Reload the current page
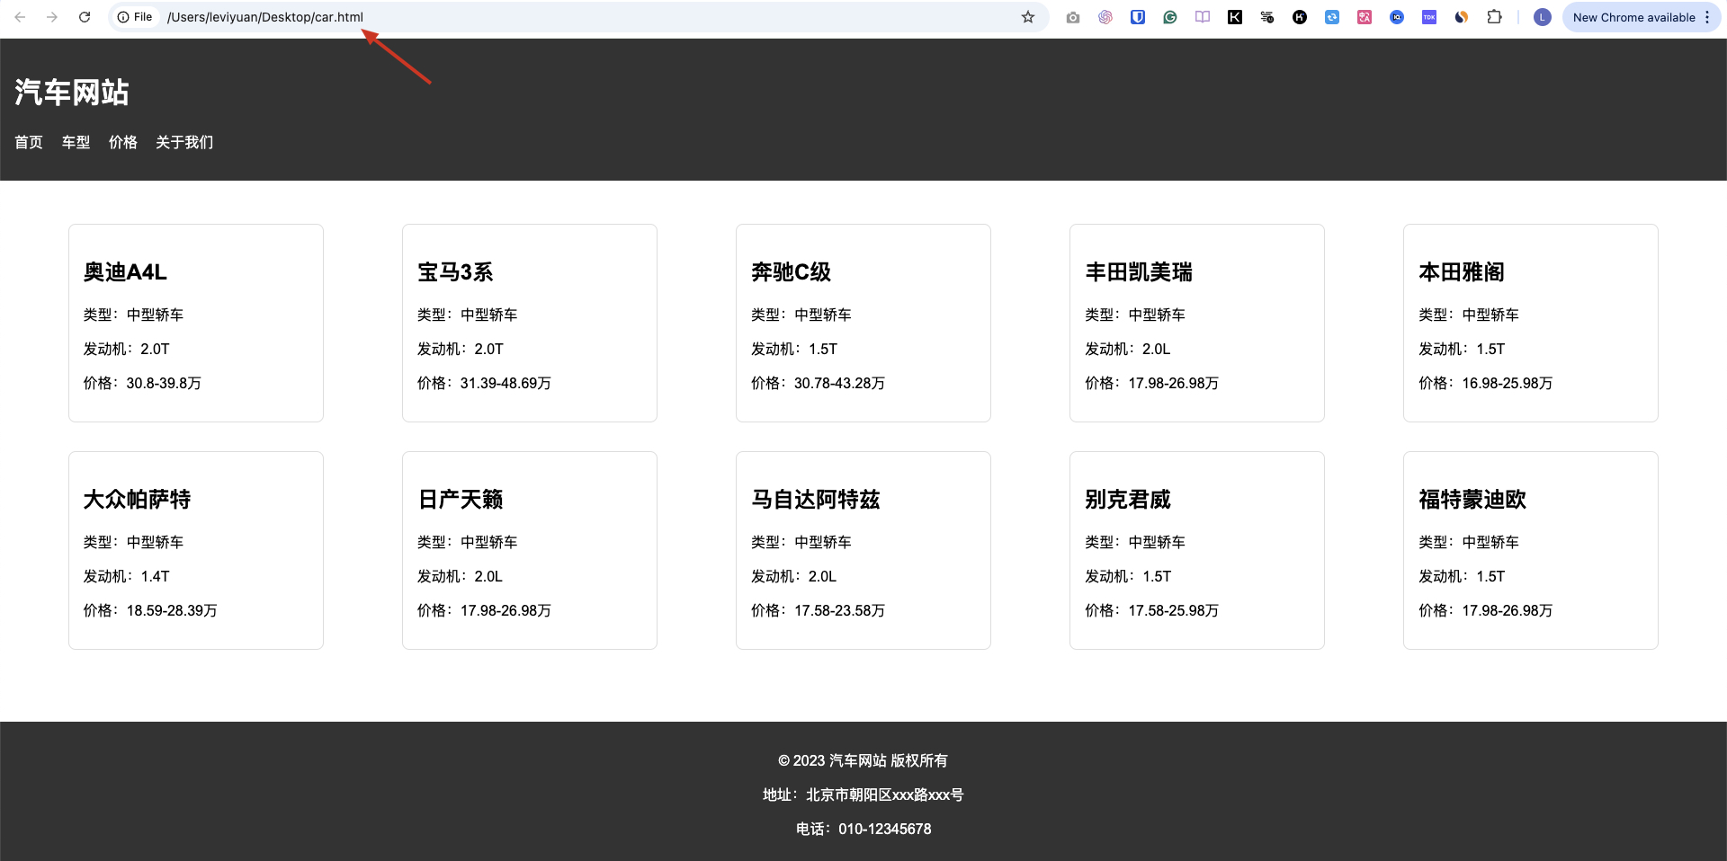1727x861 pixels. (85, 17)
